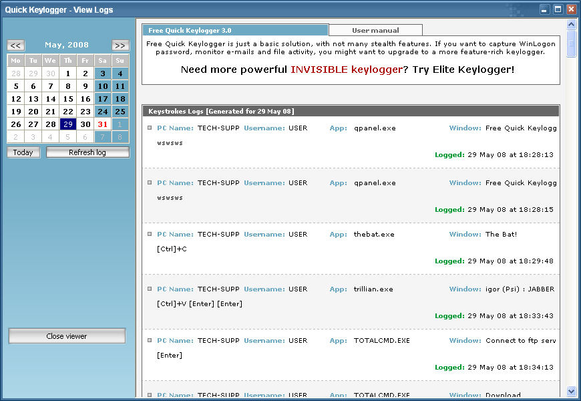
Task: Click timestamp '29 May 08 at 18:29:48'
Action: click(511, 261)
